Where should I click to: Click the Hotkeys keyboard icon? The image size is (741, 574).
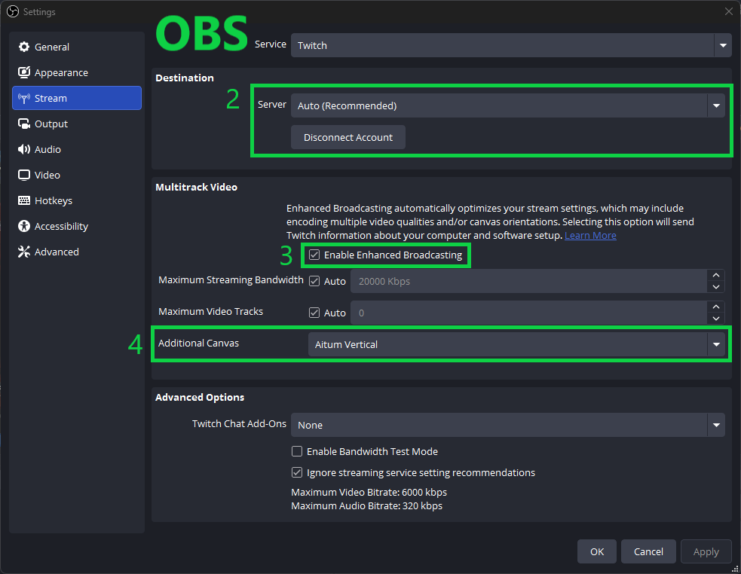tap(23, 200)
